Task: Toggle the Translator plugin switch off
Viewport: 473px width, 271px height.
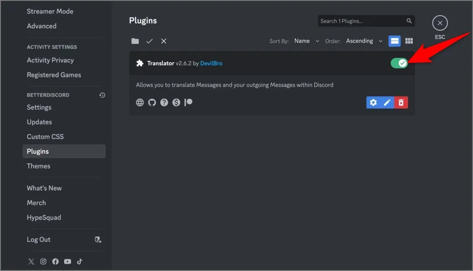Action: [399, 63]
